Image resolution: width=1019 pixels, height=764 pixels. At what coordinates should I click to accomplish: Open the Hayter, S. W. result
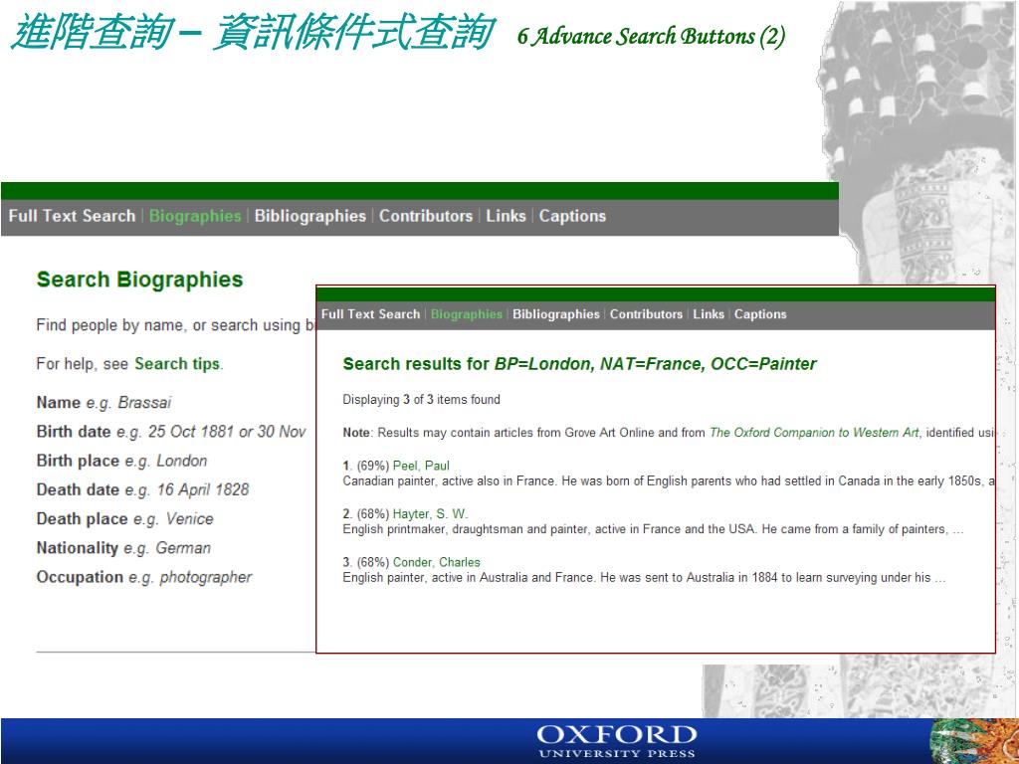tap(430, 514)
